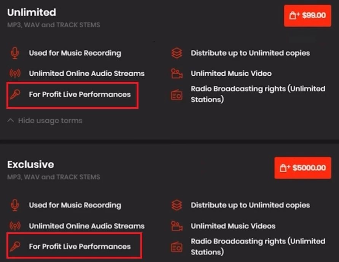Add Exclusive license to cart for $5000.00
The width and height of the screenshot is (339, 262).
point(303,168)
